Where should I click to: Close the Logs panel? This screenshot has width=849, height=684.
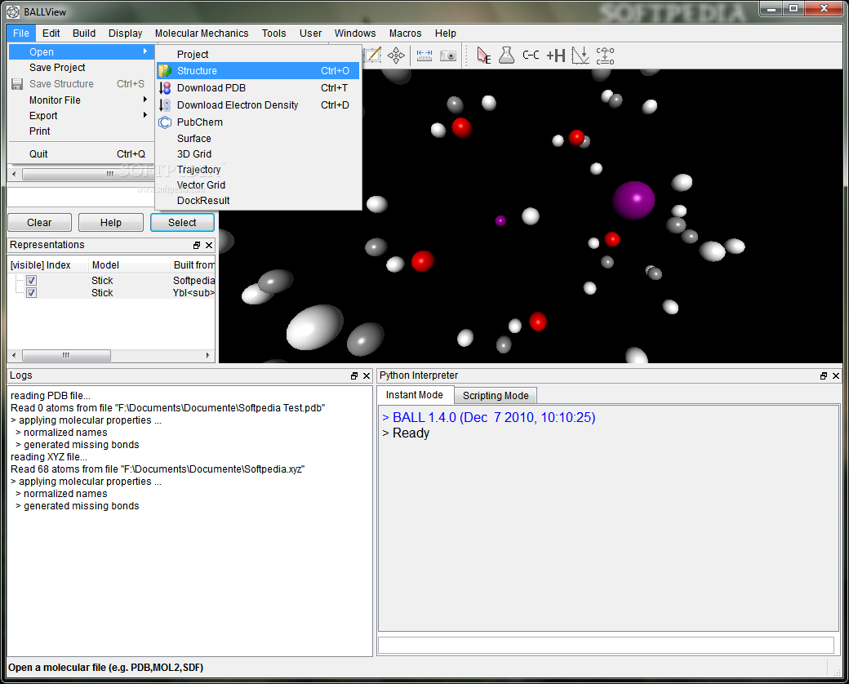tap(367, 375)
